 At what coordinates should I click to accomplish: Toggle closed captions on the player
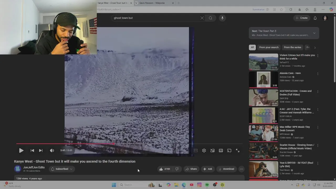(x=196, y=150)
